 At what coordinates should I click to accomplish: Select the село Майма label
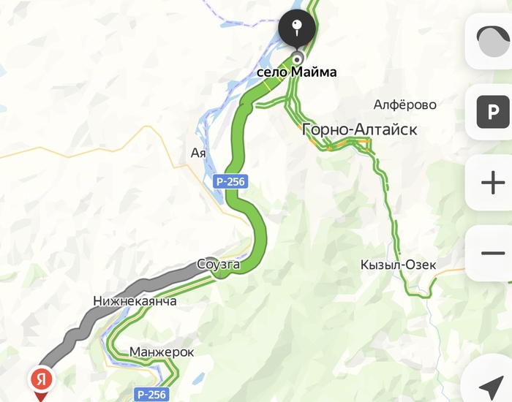click(296, 72)
